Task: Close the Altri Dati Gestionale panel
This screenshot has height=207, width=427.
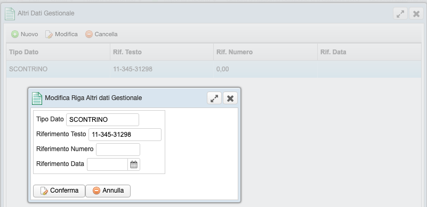Action: coord(416,14)
